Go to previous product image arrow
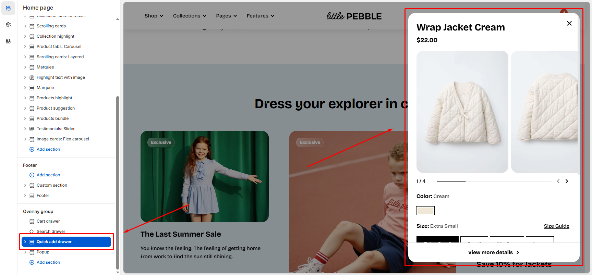The image size is (592, 275). tap(558, 181)
